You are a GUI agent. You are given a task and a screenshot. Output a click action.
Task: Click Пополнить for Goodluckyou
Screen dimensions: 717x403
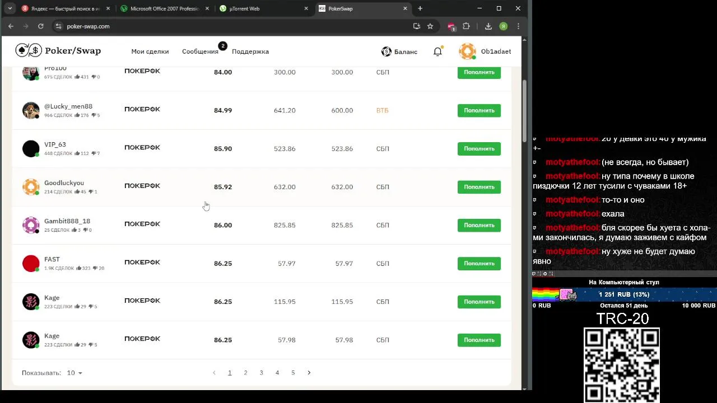479,187
